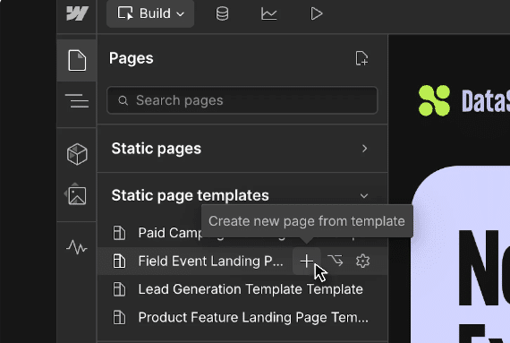This screenshot has width=510, height=343.
Task: Open the Navigator panel icon
Action: point(77,100)
